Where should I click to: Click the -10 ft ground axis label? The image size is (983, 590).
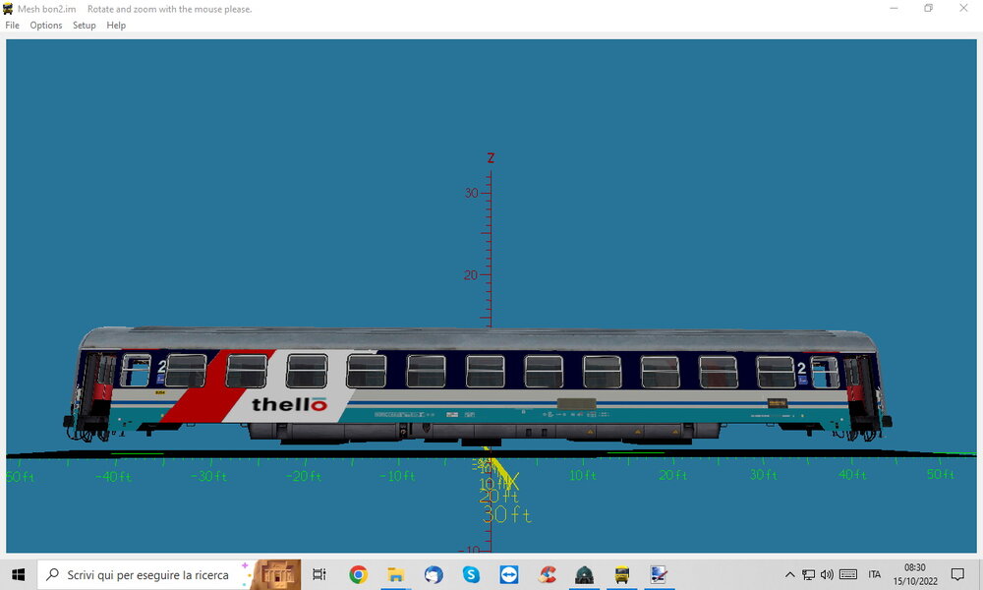(397, 476)
